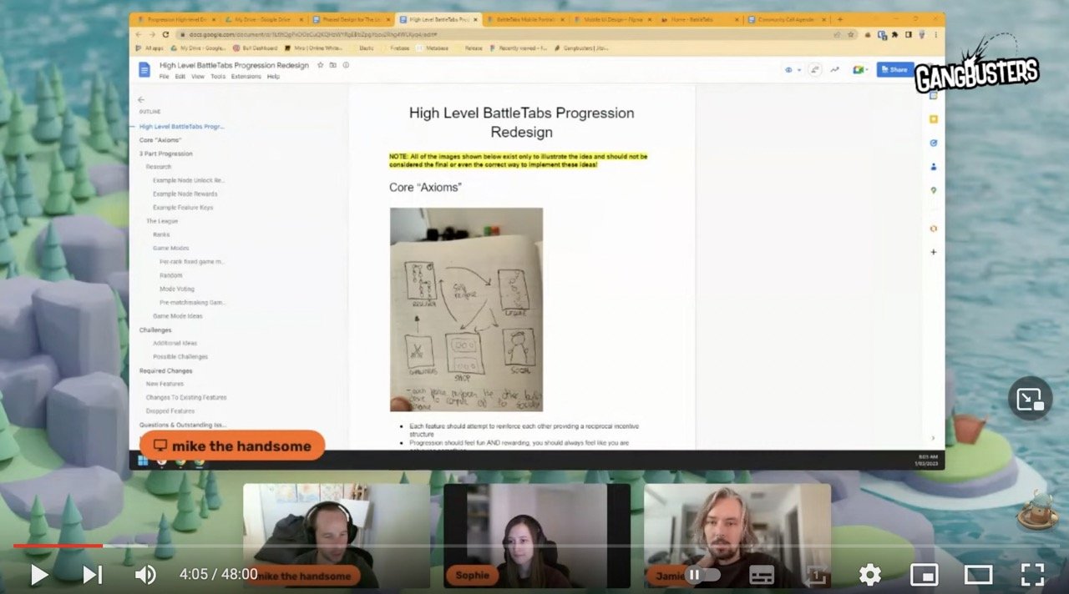Click the Google Maps side panel icon

(x=933, y=190)
